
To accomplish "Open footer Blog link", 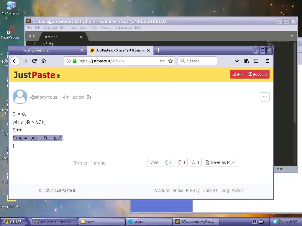I will click(224, 190).
